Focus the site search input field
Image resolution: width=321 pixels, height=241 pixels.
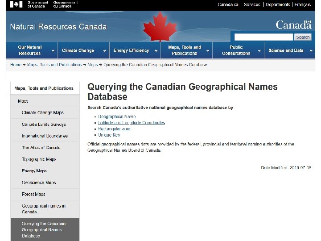[x=263, y=37]
